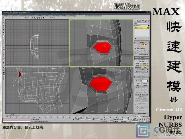Screen dimensions: 185x139
Task: Open the Display command panel tab
Action: (x=146, y=21)
